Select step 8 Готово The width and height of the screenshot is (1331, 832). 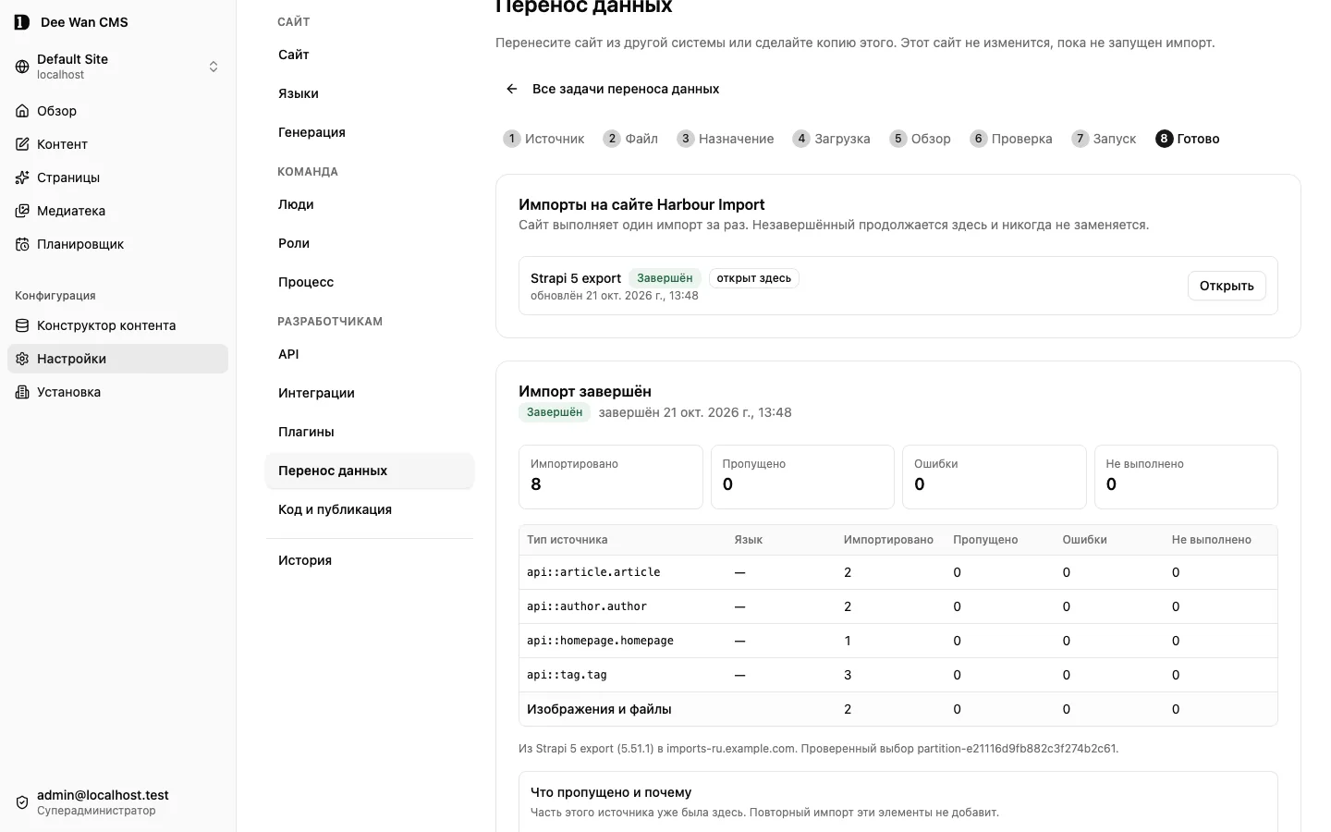click(x=1188, y=139)
